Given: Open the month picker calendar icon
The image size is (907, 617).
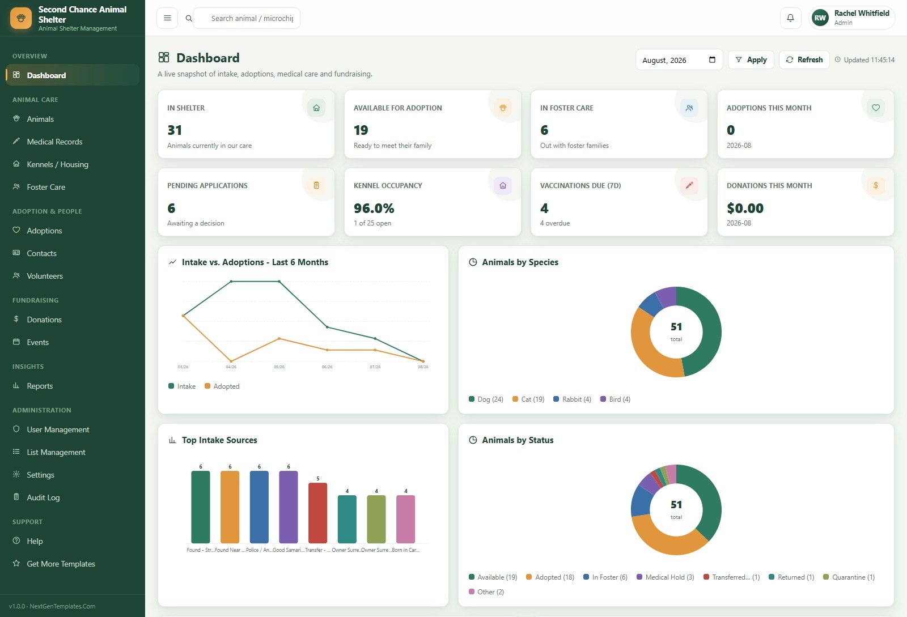Looking at the screenshot, I should tap(712, 60).
